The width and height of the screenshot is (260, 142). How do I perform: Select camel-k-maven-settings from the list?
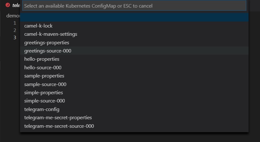pos(134,34)
